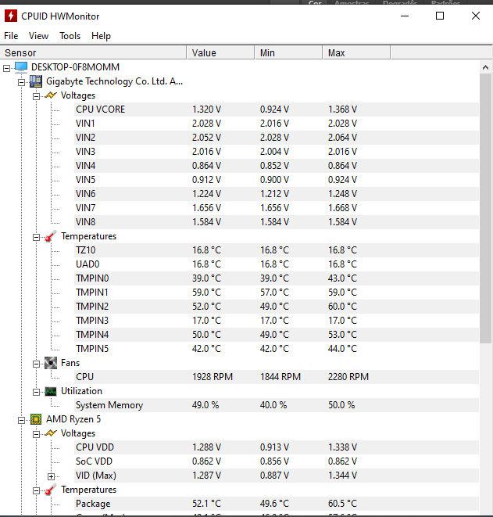Click the Sensor column header
This screenshot has width=493, height=517.
pyautogui.click(x=93, y=52)
